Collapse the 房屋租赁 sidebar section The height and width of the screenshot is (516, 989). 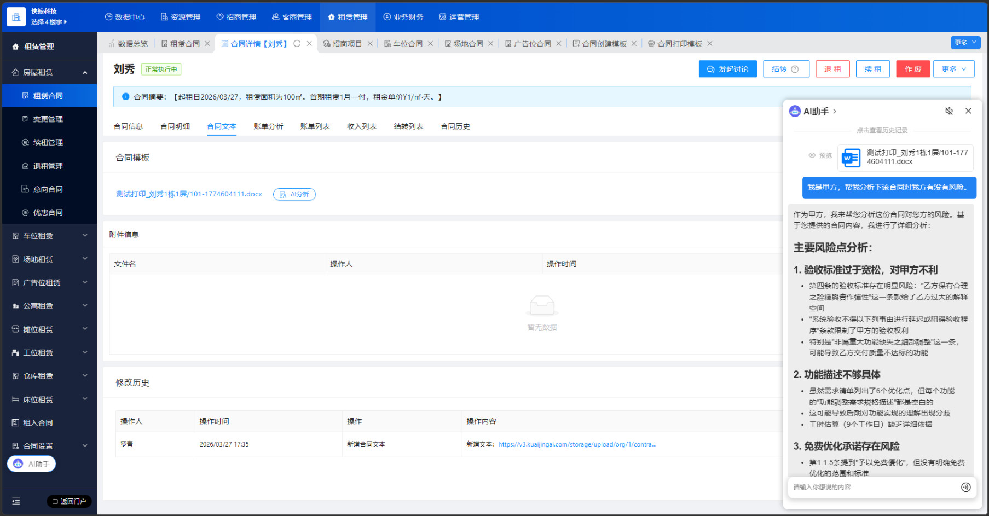click(x=85, y=72)
